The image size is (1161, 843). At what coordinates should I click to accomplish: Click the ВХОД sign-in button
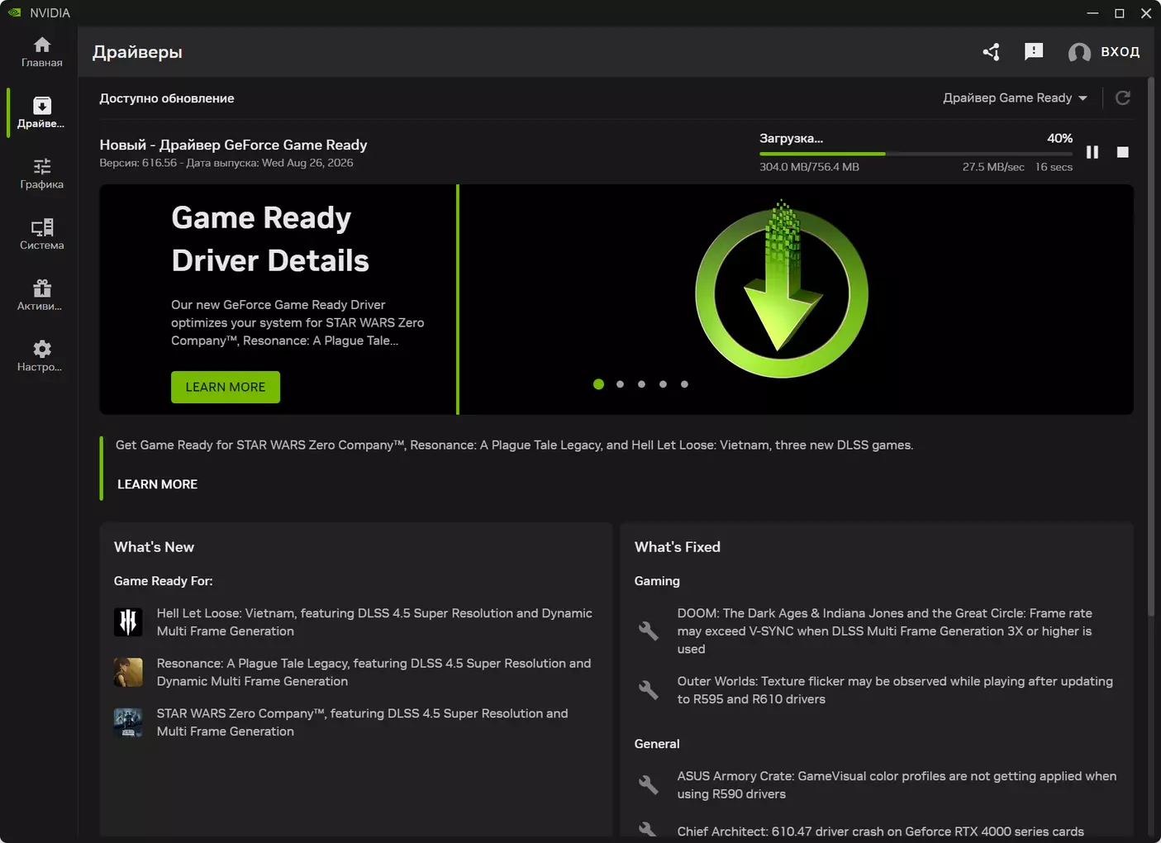(1120, 52)
